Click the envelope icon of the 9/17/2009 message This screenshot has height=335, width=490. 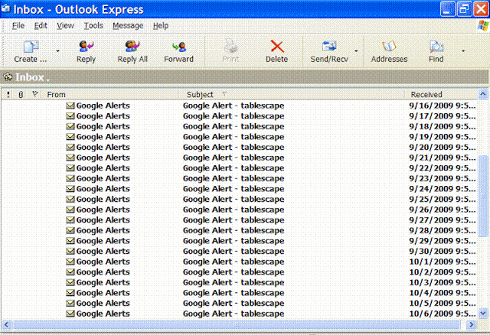point(70,115)
